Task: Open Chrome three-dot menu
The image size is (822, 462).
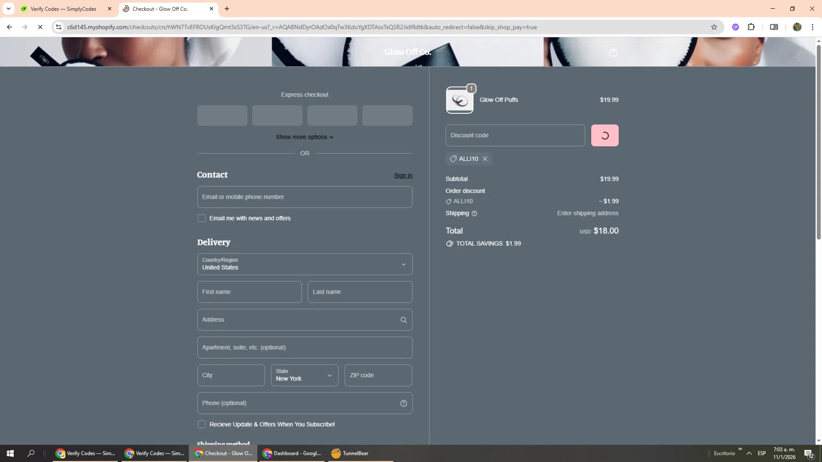Action: click(x=813, y=27)
